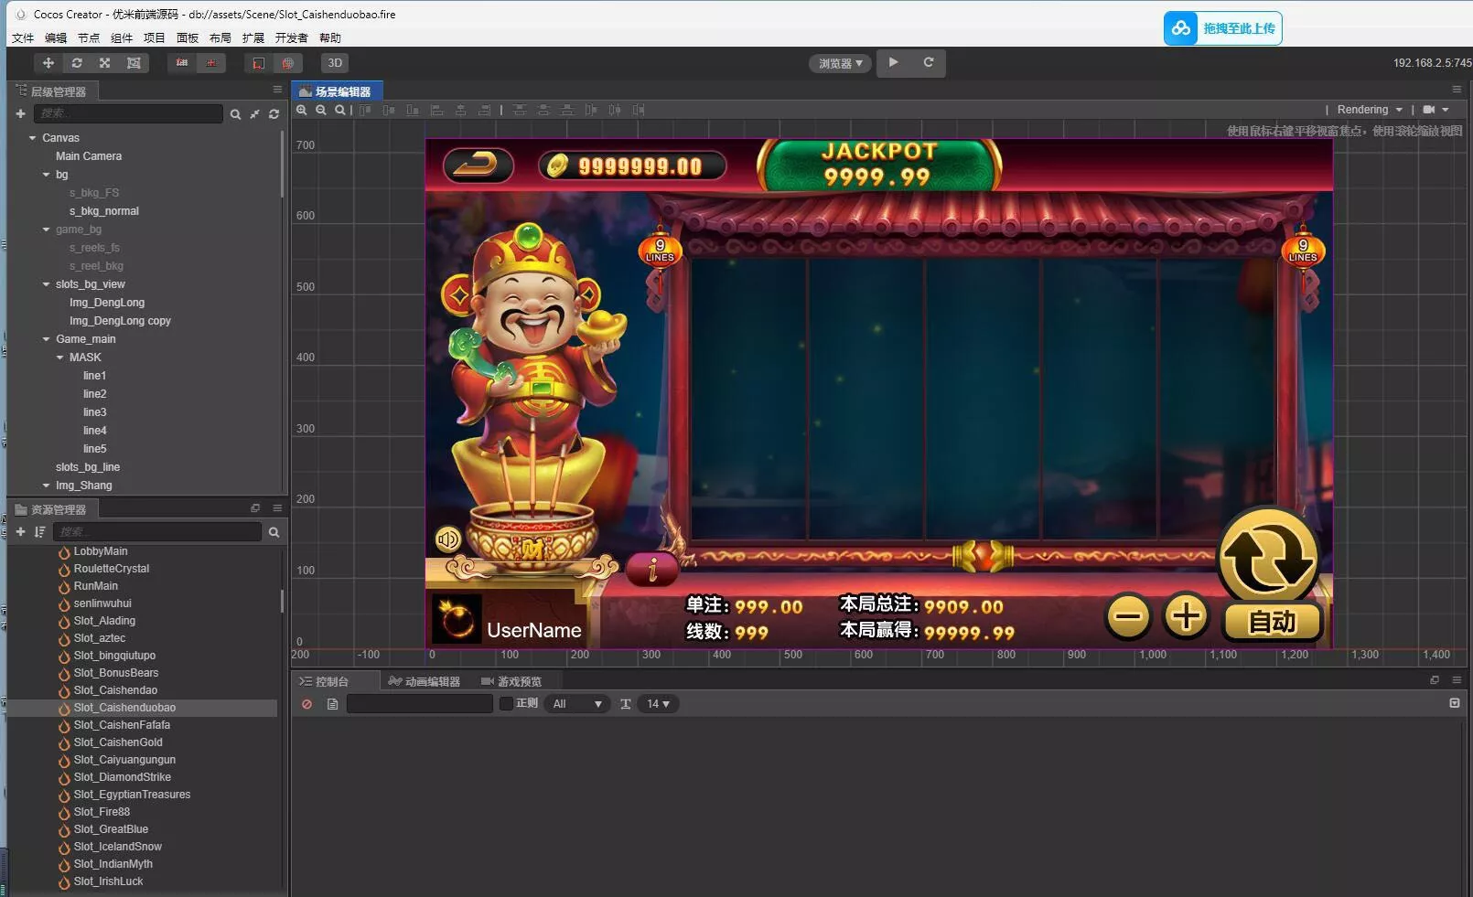The image size is (1473, 897).
Task: Select s_bkg_normal node
Action: coord(104,211)
